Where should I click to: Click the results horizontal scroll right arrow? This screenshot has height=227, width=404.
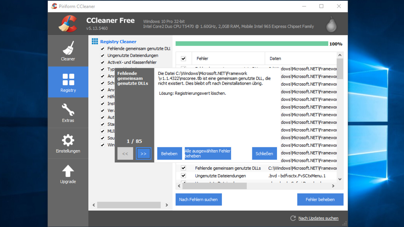click(x=333, y=186)
